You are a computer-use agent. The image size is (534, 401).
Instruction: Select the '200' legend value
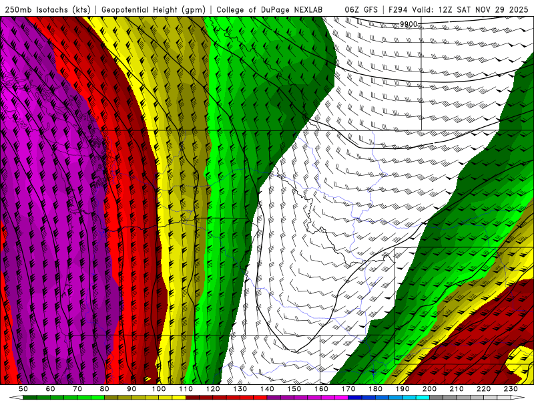click(430, 389)
